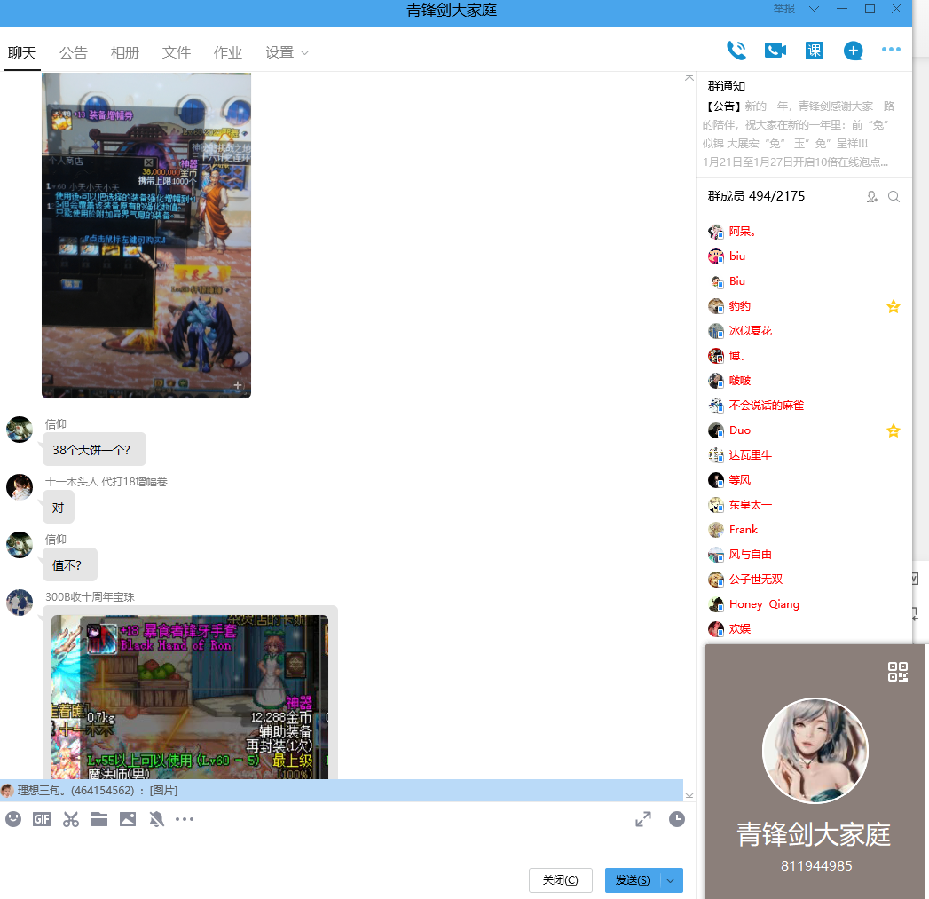Select member 公子世无双

pyautogui.click(x=755, y=580)
